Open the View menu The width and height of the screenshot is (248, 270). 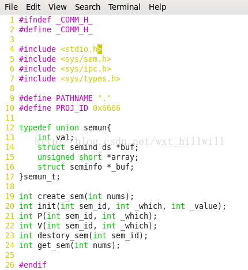coord(57,7)
